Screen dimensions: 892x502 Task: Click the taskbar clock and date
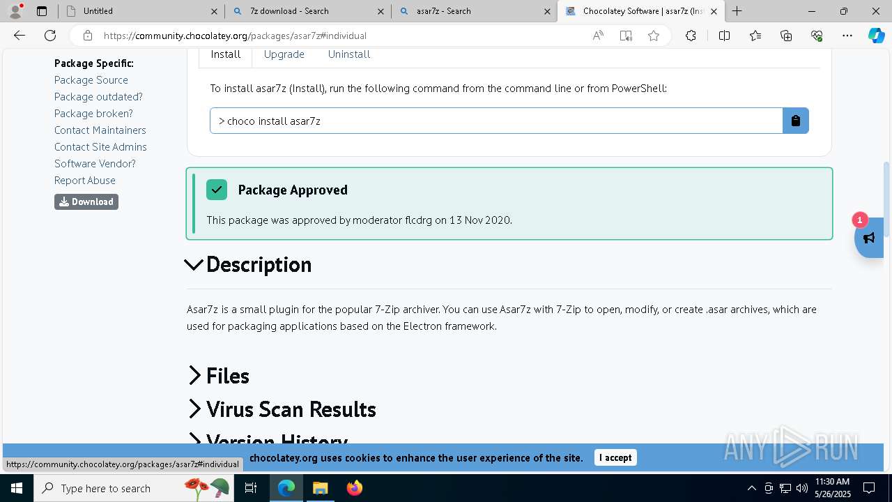pos(831,488)
